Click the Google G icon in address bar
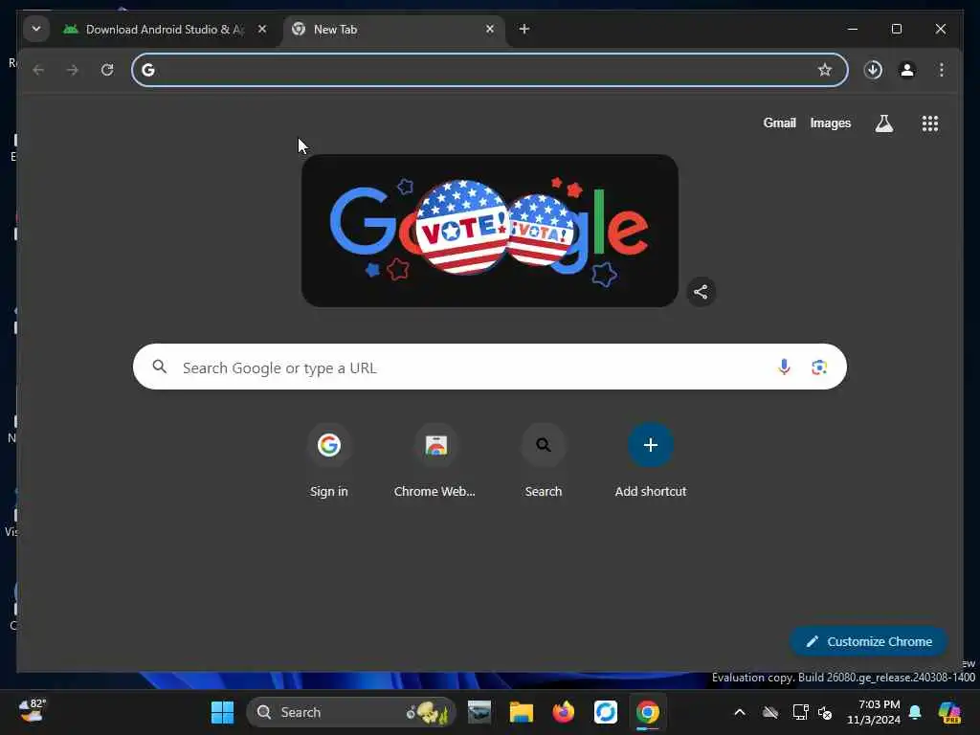 pyautogui.click(x=148, y=70)
